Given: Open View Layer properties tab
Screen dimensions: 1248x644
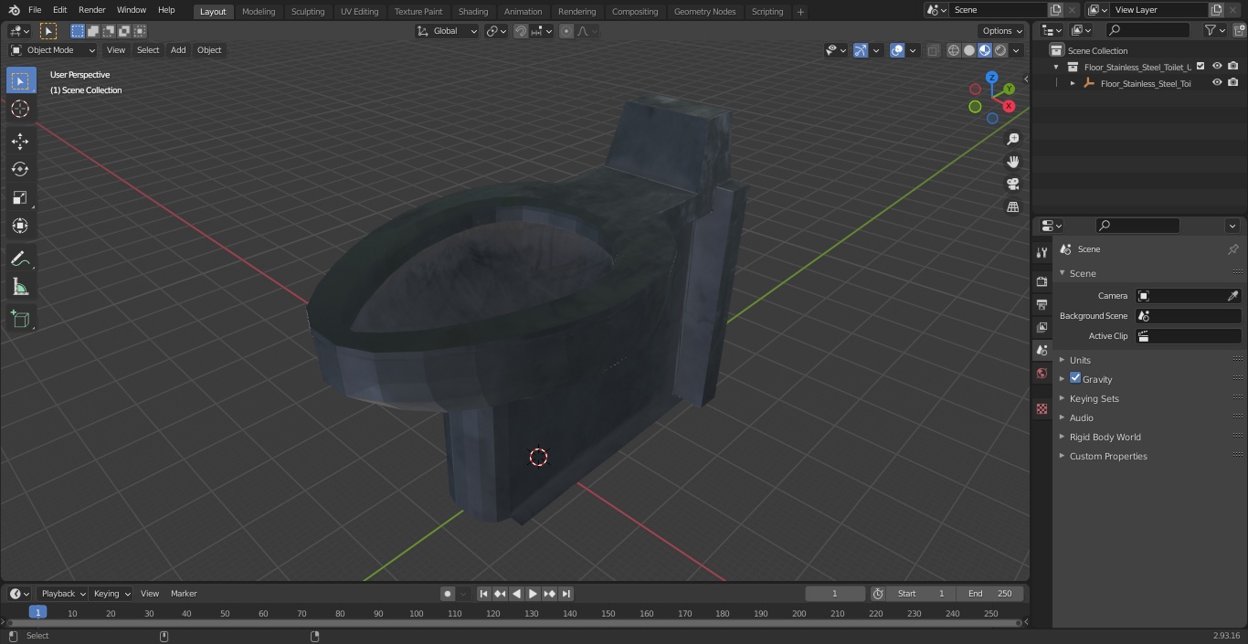Looking at the screenshot, I should (1042, 327).
